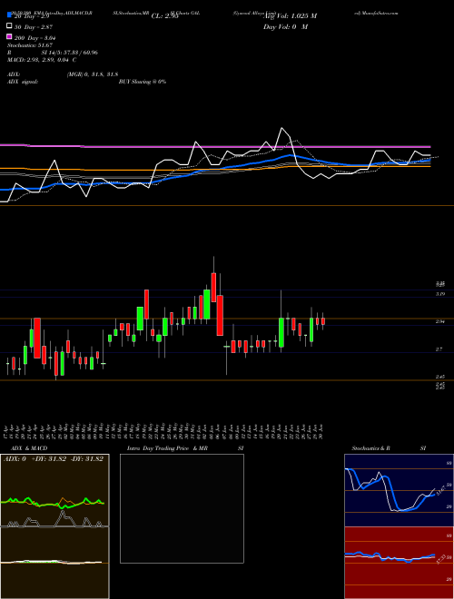This screenshot has width=454, height=599.
Task: Click the 'CL: 2.95' closing price label
Action: [164, 16]
